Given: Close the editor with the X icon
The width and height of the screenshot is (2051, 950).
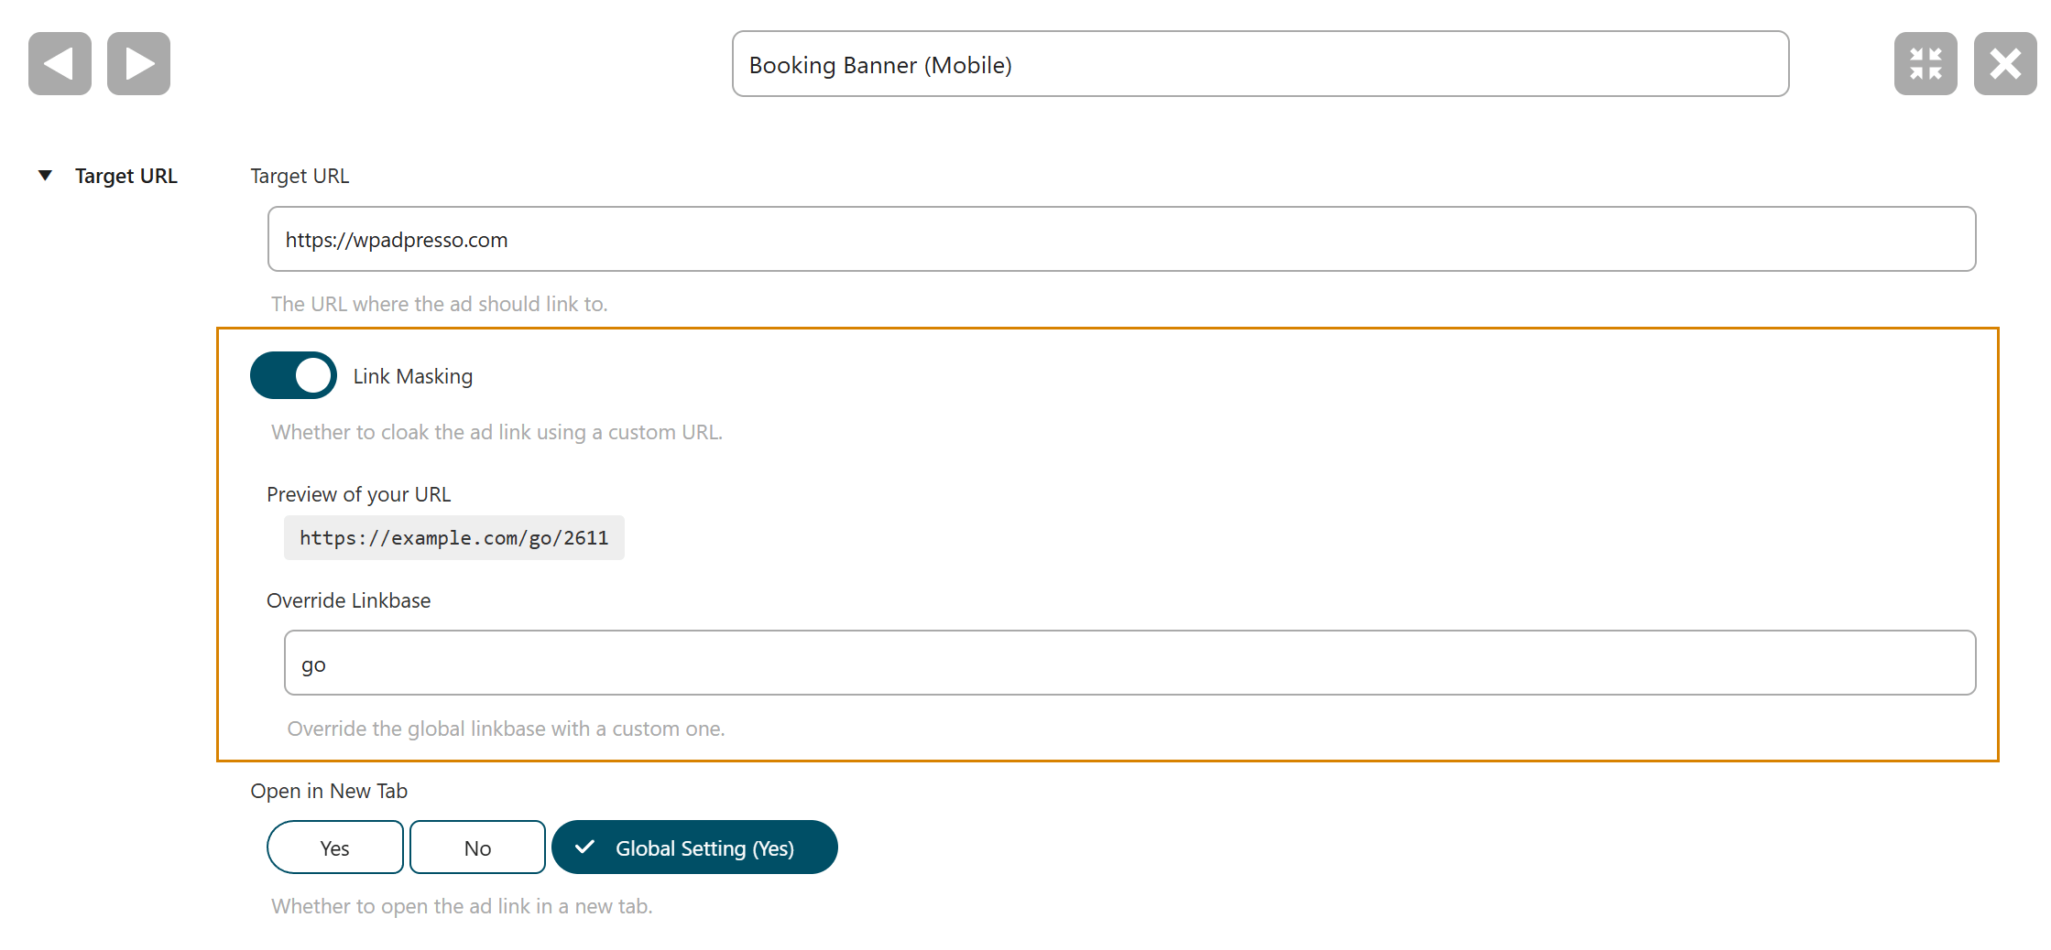Looking at the screenshot, I should pyautogui.click(x=2005, y=64).
